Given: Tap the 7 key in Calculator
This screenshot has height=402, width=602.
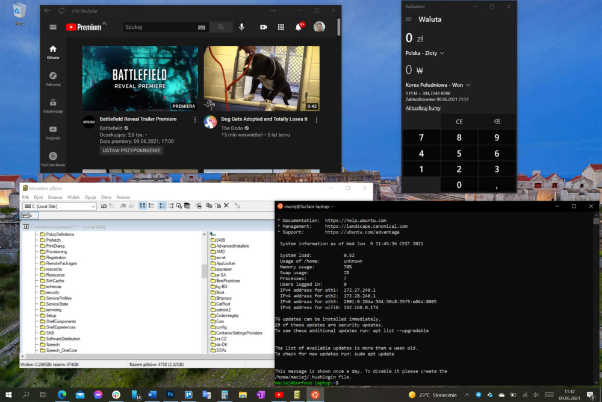Looking at the screenshot, I should [421, 137].
